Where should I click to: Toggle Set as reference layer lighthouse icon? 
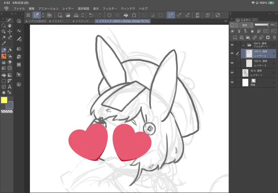click(239, 31)
